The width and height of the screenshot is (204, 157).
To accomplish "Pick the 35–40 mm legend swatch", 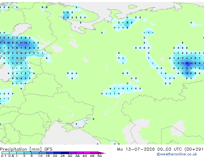I will tap(79, 153).
